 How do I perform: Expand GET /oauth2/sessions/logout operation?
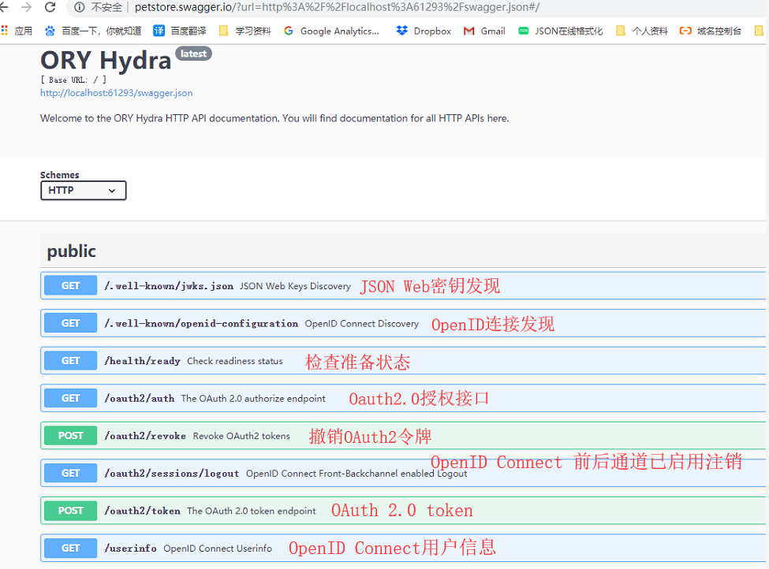(402, 474)
